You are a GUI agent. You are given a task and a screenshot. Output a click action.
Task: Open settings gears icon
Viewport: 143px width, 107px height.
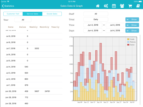point(106,6)
